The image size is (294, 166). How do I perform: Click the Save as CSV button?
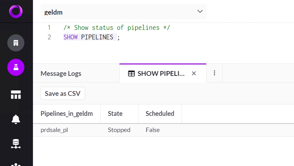point(63,94)
